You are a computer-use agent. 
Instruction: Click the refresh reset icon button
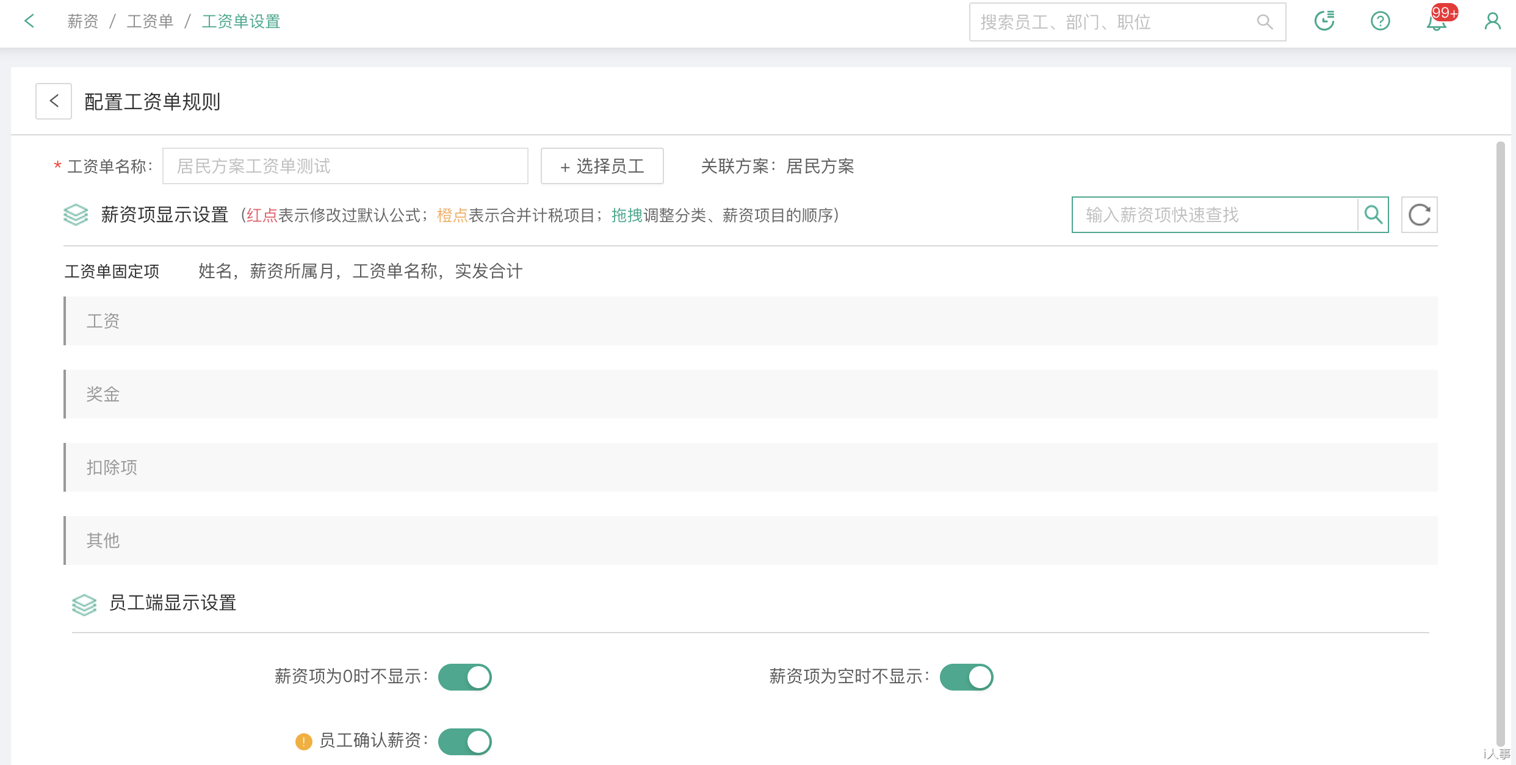click(1419, 215)
